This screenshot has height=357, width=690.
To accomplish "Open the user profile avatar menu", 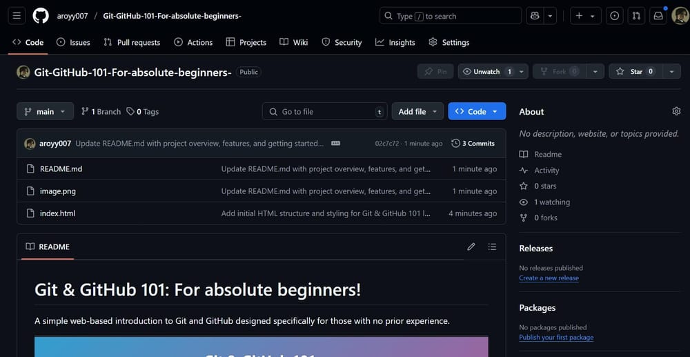I will click(680, 16).
